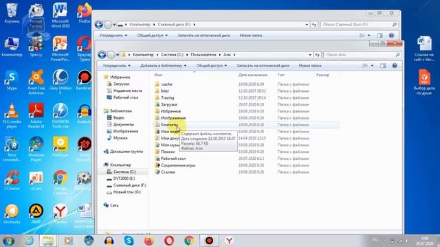The image size is (440, 247).
Task: Open Yandex browser taskbar icon
Action: point(229,241)
